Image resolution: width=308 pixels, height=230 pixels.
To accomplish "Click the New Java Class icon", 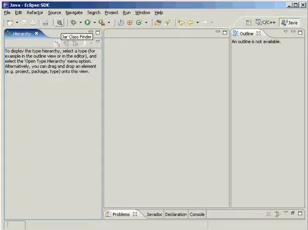I will (x=139, y=23).
